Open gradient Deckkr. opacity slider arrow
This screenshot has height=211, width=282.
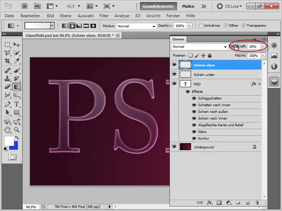189,26
